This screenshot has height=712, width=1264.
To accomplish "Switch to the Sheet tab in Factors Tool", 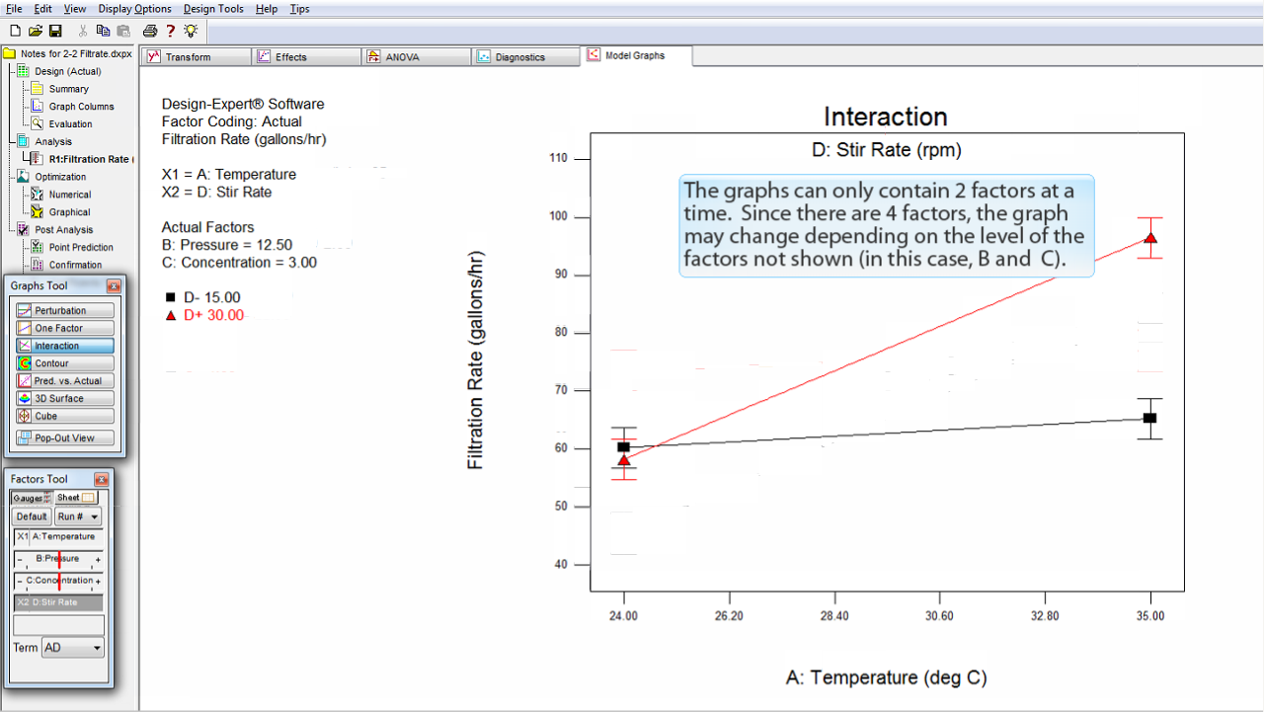I will (75, 498).
